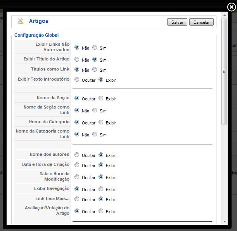The image size is (237, 231).
Task: Click the scrollbar down arrow
Action: pyautogui.click(x=225, y=222)
